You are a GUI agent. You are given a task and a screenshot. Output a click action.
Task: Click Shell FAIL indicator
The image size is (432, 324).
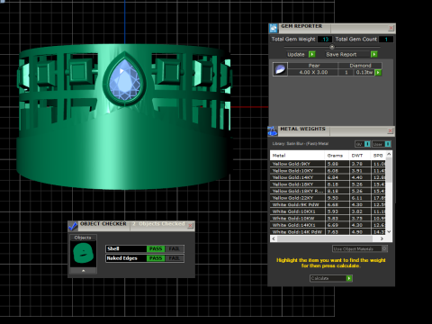(174, 248)
